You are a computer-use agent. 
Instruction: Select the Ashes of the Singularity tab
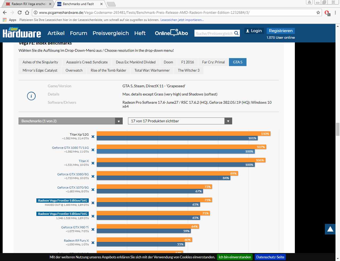pos(40,62)
